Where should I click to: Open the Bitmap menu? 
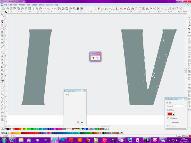click(x=42, y=5)
